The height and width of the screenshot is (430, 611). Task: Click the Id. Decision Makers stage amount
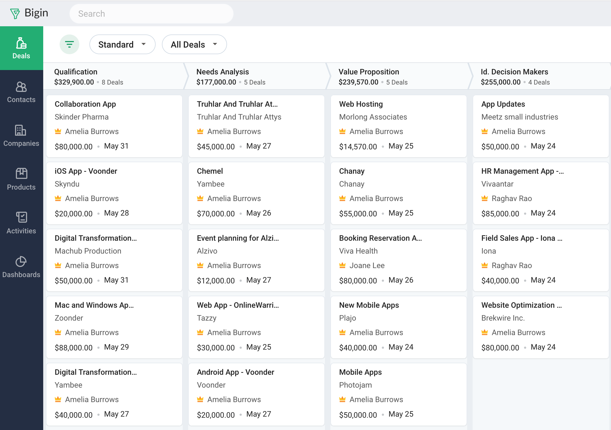pyautogui.click(x=501, y=82)
